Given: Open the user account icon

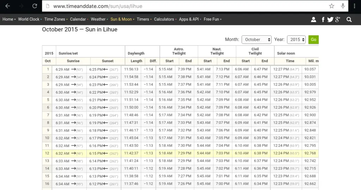Looking at the screenshot, I should coord(313,19).
